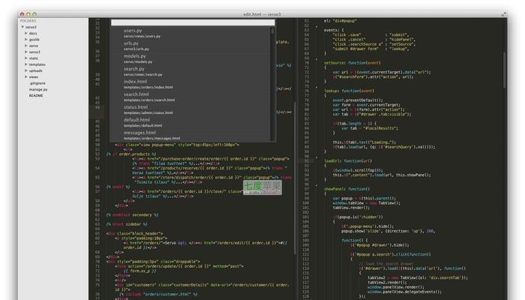This screenshot has height=300, width=525.
Task: Click the form.as_p template line
Action: [140, 271]
